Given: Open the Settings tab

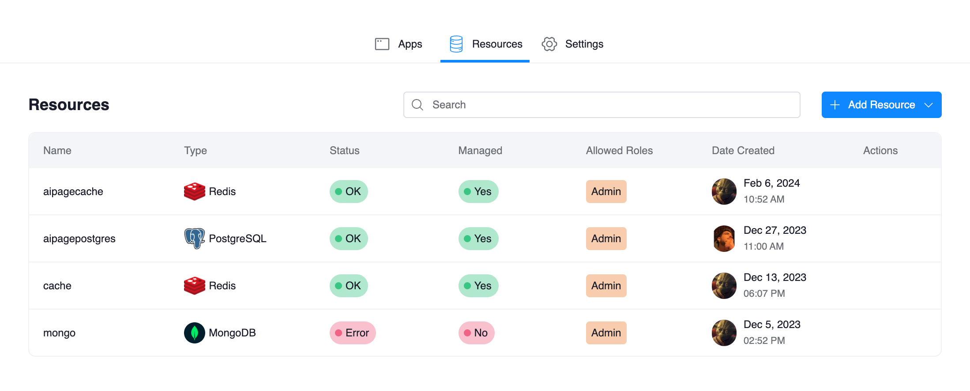Looking at the screenshot, I should 583,44.
